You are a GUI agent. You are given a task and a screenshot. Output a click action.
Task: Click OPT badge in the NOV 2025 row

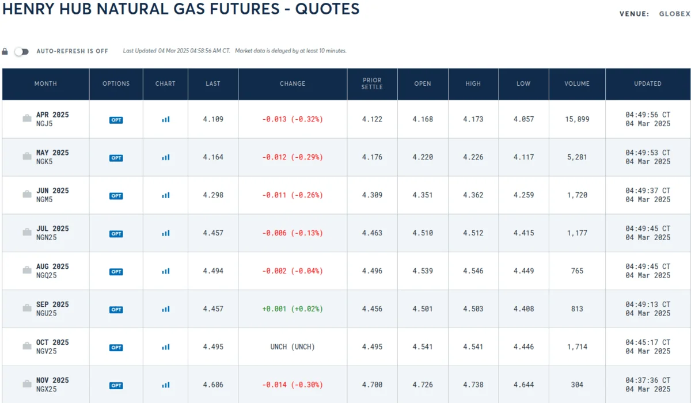[116, 385]
